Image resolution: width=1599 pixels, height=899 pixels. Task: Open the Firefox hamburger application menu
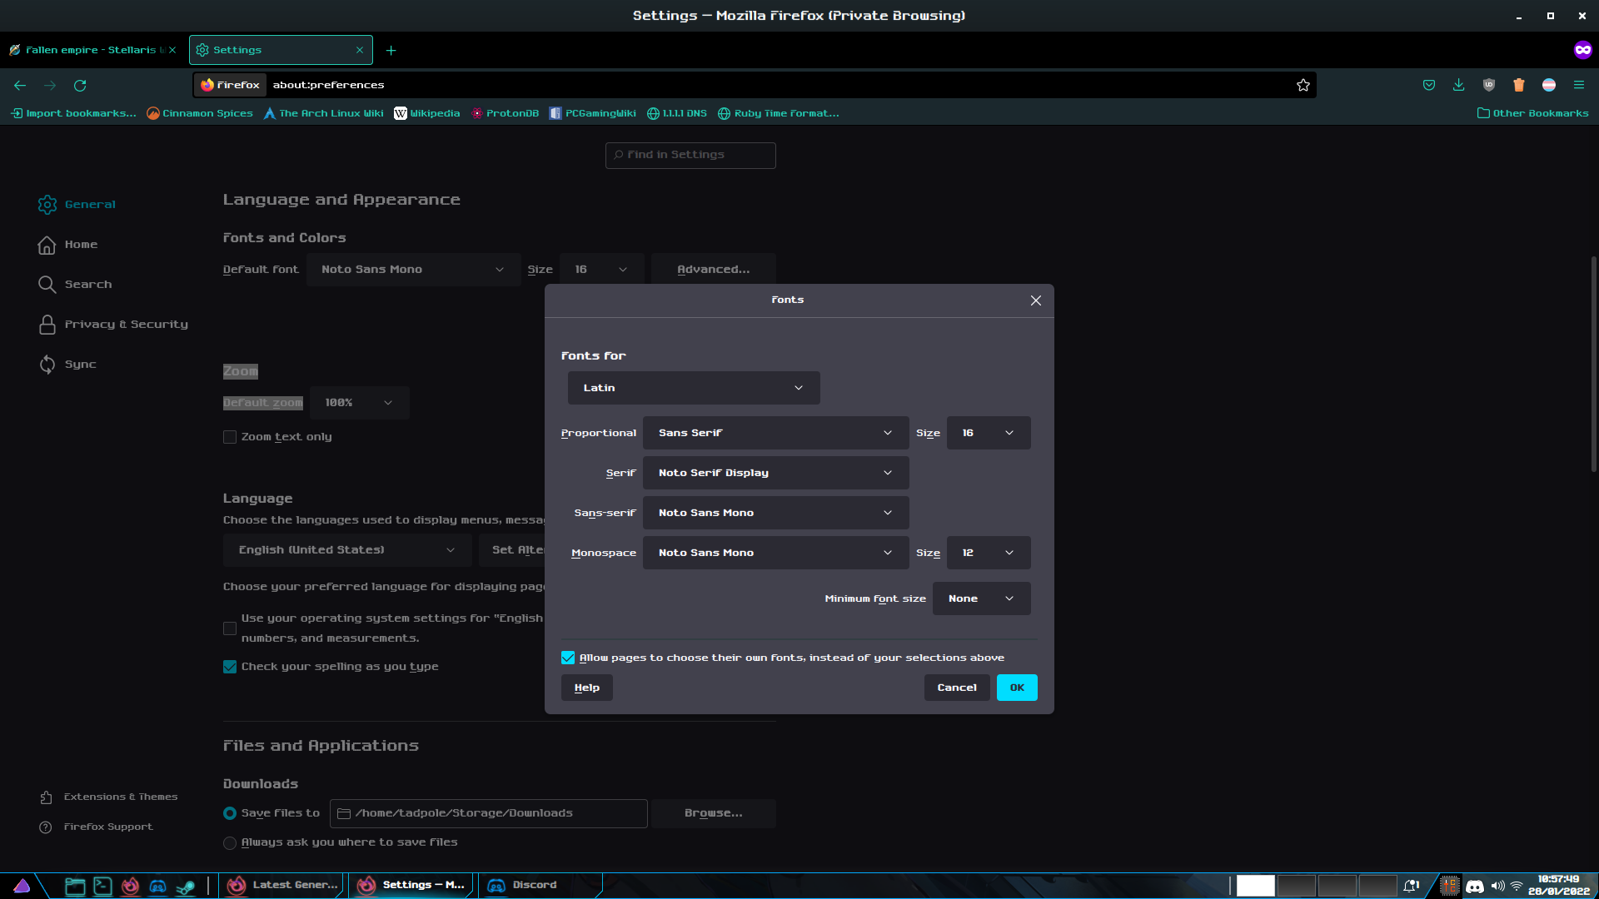pos(1579,85)
